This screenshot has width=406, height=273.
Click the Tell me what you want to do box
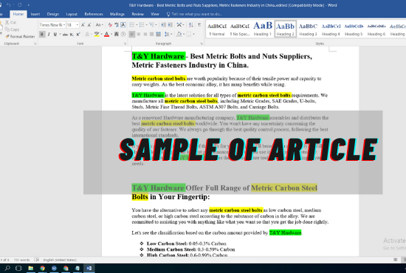(x=194, y=14)
